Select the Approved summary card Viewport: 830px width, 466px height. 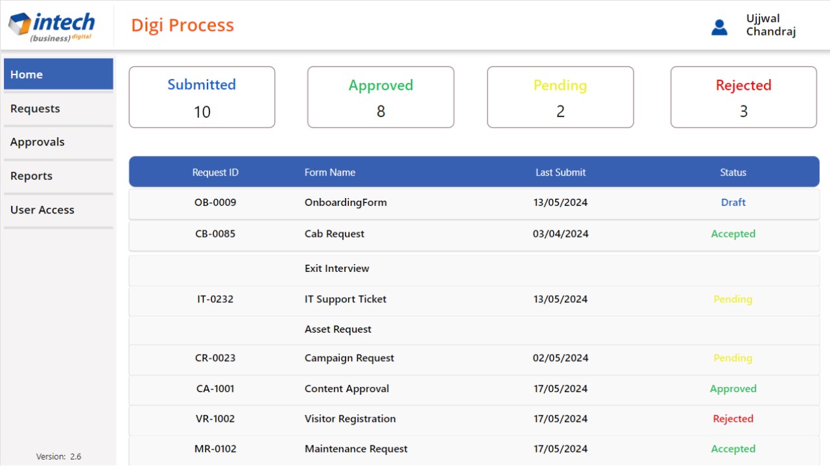point(381,97)
